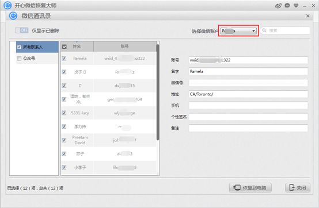Expand the 选择微信账户 dropdown
The height and width of the screenshot is (208, 319).
238,31
